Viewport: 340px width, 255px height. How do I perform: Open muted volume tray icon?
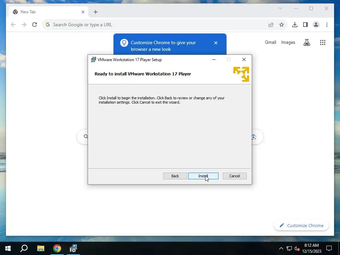[297, 248]
